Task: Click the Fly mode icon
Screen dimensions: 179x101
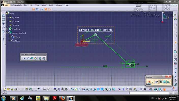Action: (72, 89)
